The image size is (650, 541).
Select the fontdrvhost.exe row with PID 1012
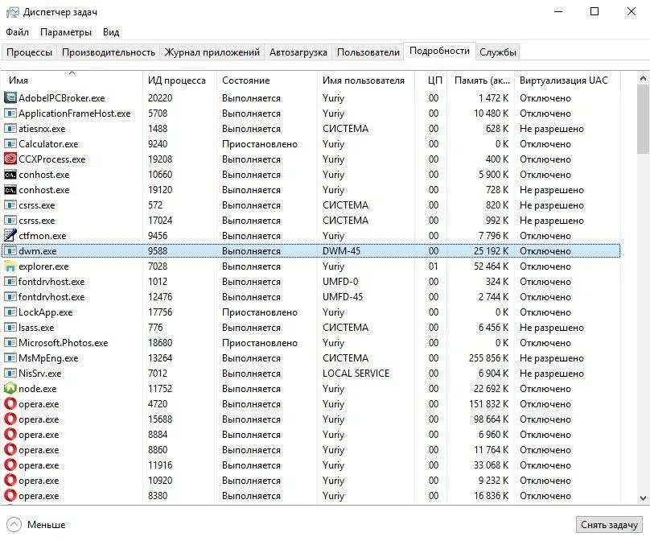(311, 281)
